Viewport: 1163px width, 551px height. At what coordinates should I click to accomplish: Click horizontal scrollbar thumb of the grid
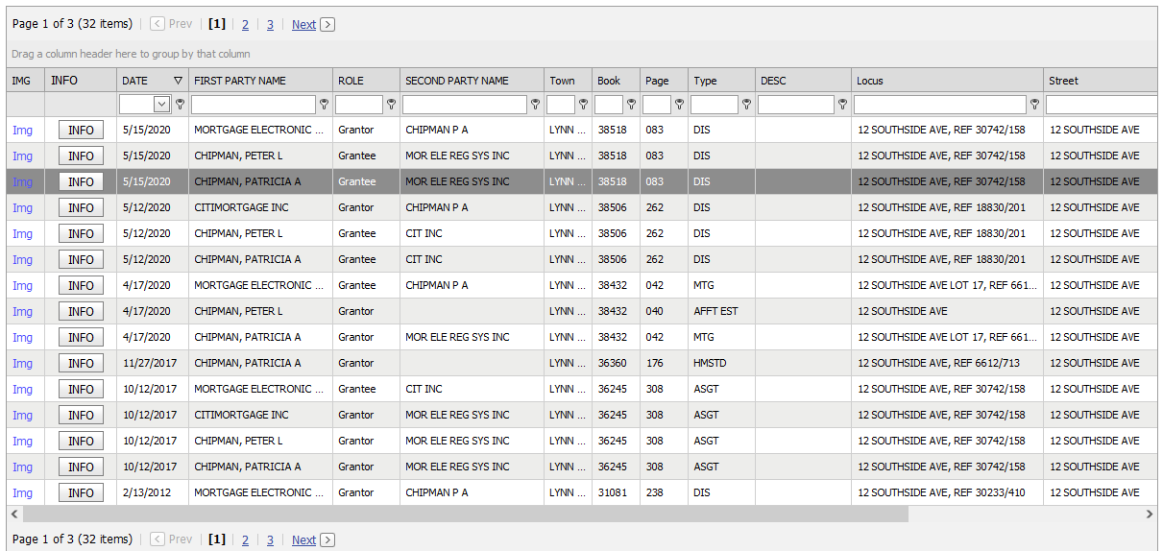point(465,515)
